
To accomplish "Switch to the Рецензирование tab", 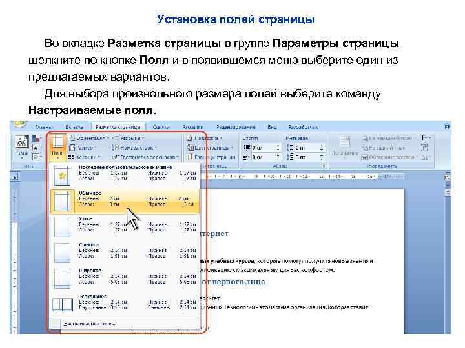I will tap(236, 127).
